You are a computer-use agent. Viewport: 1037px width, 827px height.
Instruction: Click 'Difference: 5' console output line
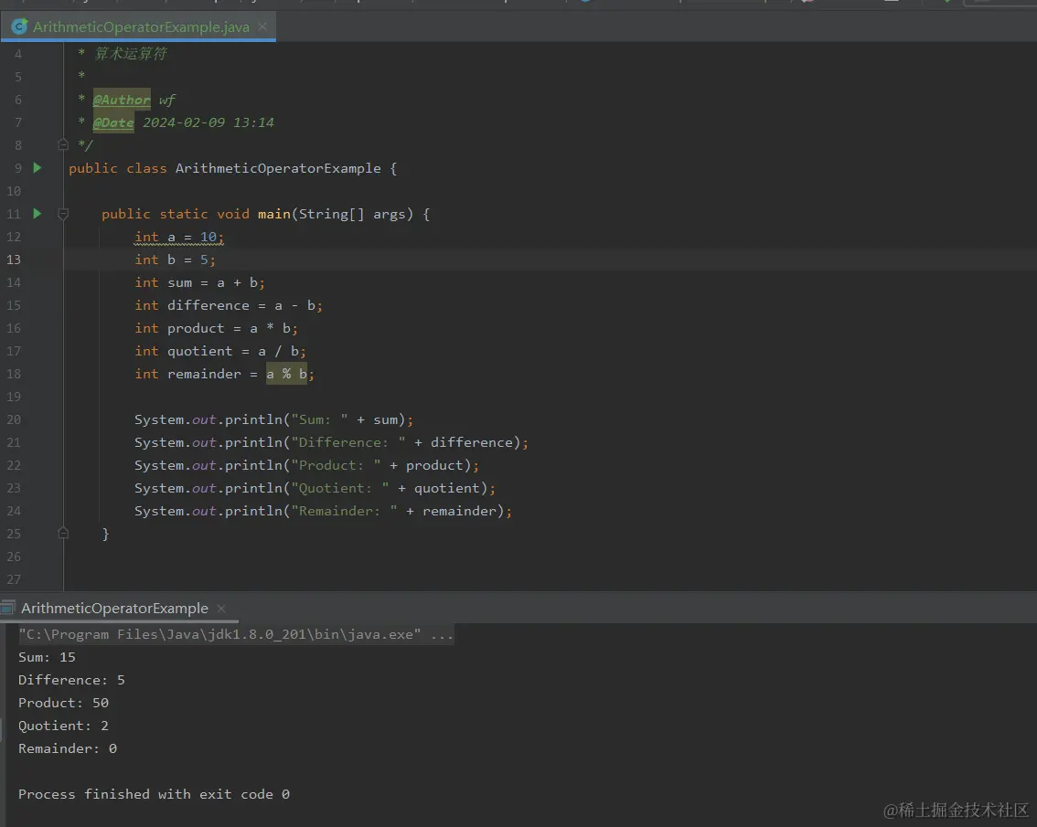[x=71, y=680]
